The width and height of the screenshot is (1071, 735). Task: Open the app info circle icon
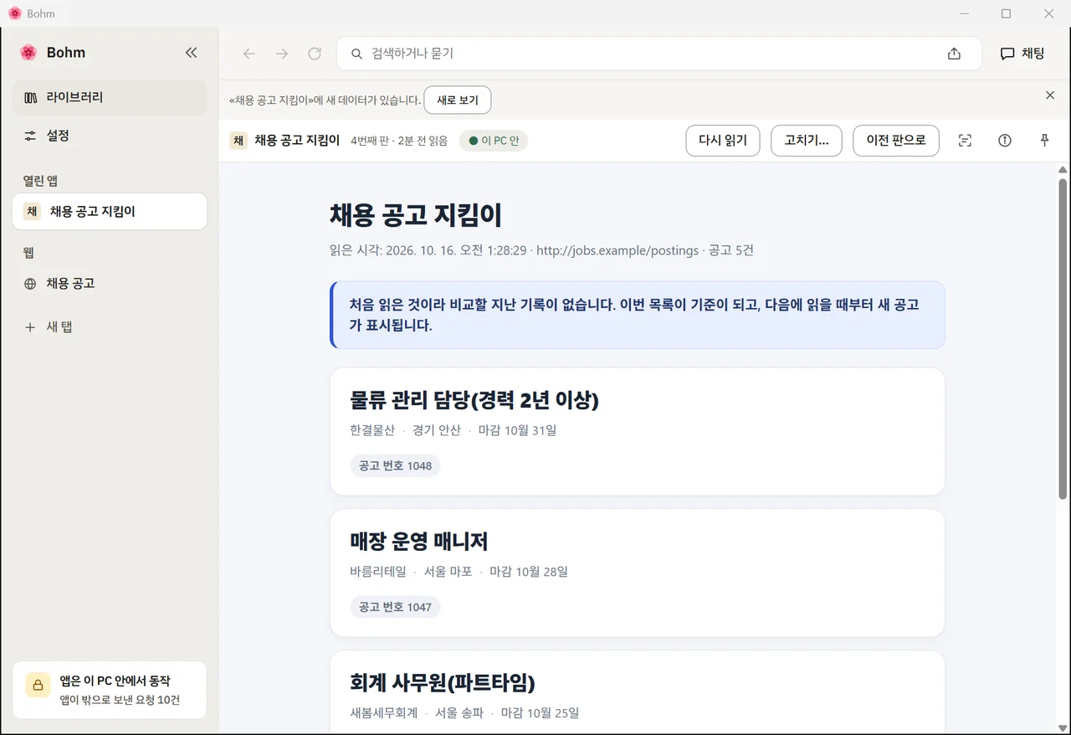(x=1005, y=141)
